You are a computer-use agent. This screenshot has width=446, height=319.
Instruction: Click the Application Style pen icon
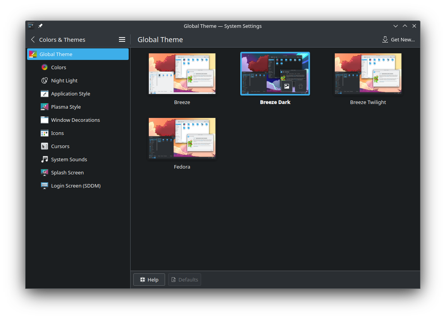coord(45,94)
